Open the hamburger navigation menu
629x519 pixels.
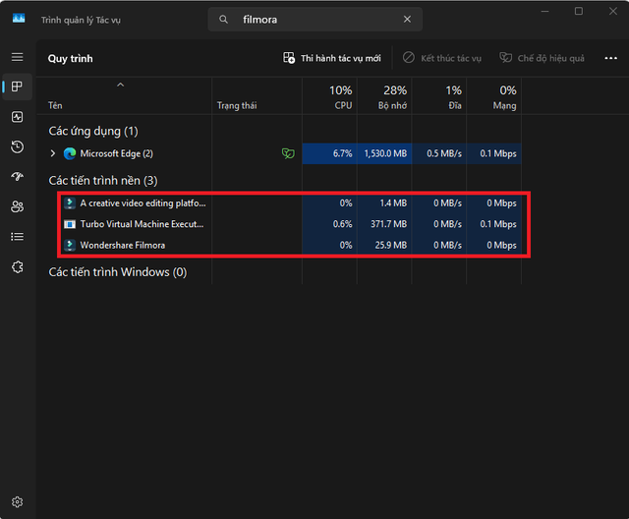18,57
